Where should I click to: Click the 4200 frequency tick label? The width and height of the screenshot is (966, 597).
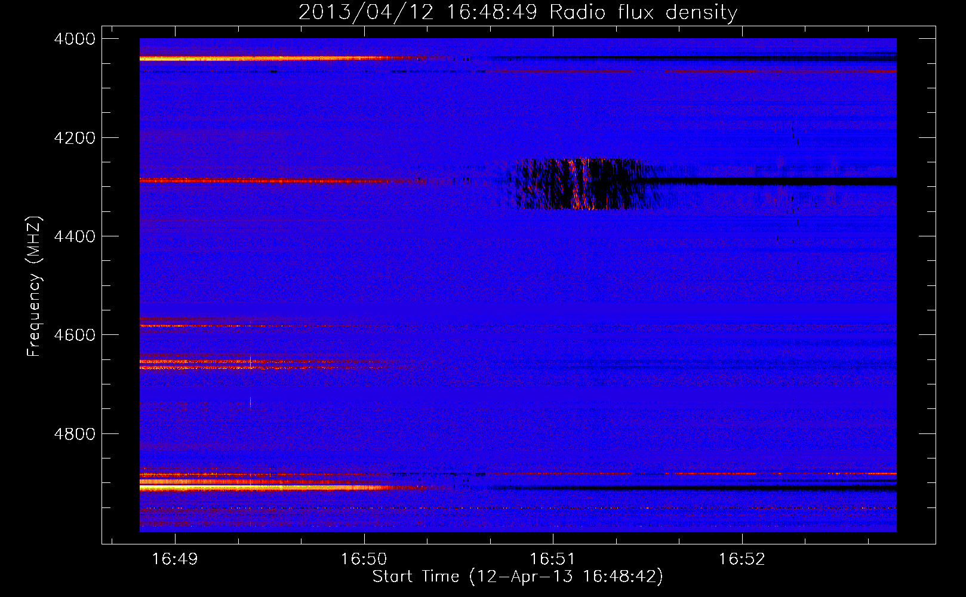tap(75, 138)
